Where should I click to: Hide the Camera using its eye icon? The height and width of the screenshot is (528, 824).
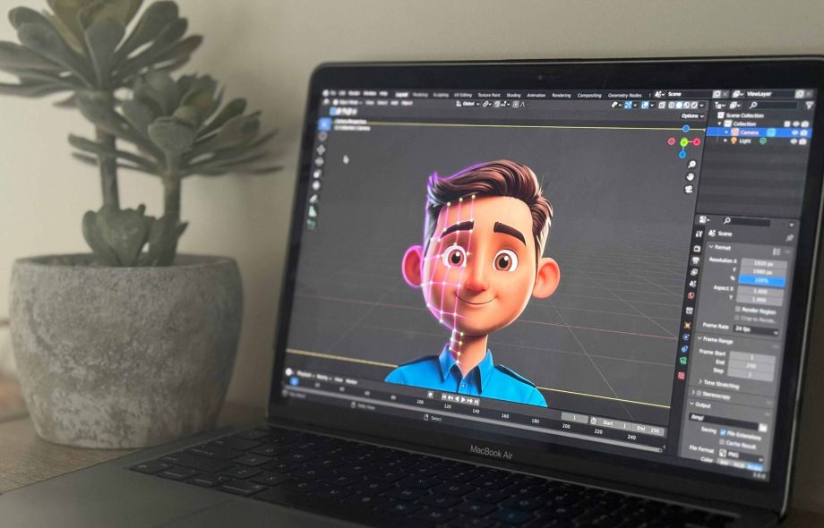coord(794,132)
